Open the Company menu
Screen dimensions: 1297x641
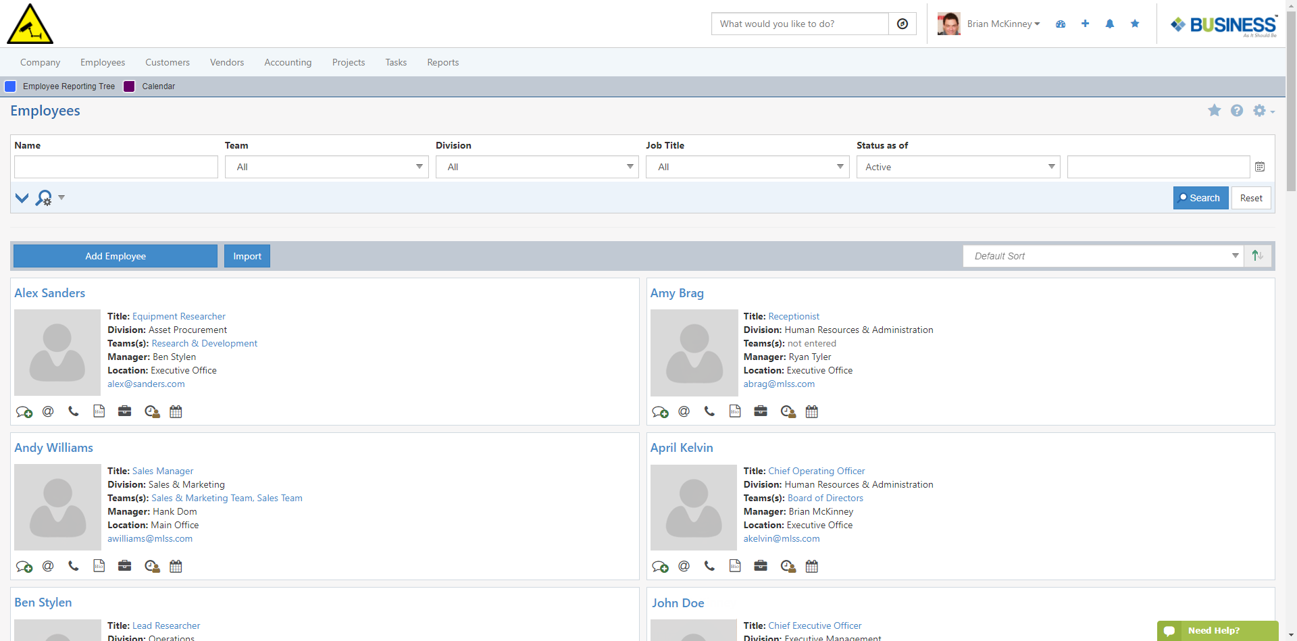[x=41, y=62]
